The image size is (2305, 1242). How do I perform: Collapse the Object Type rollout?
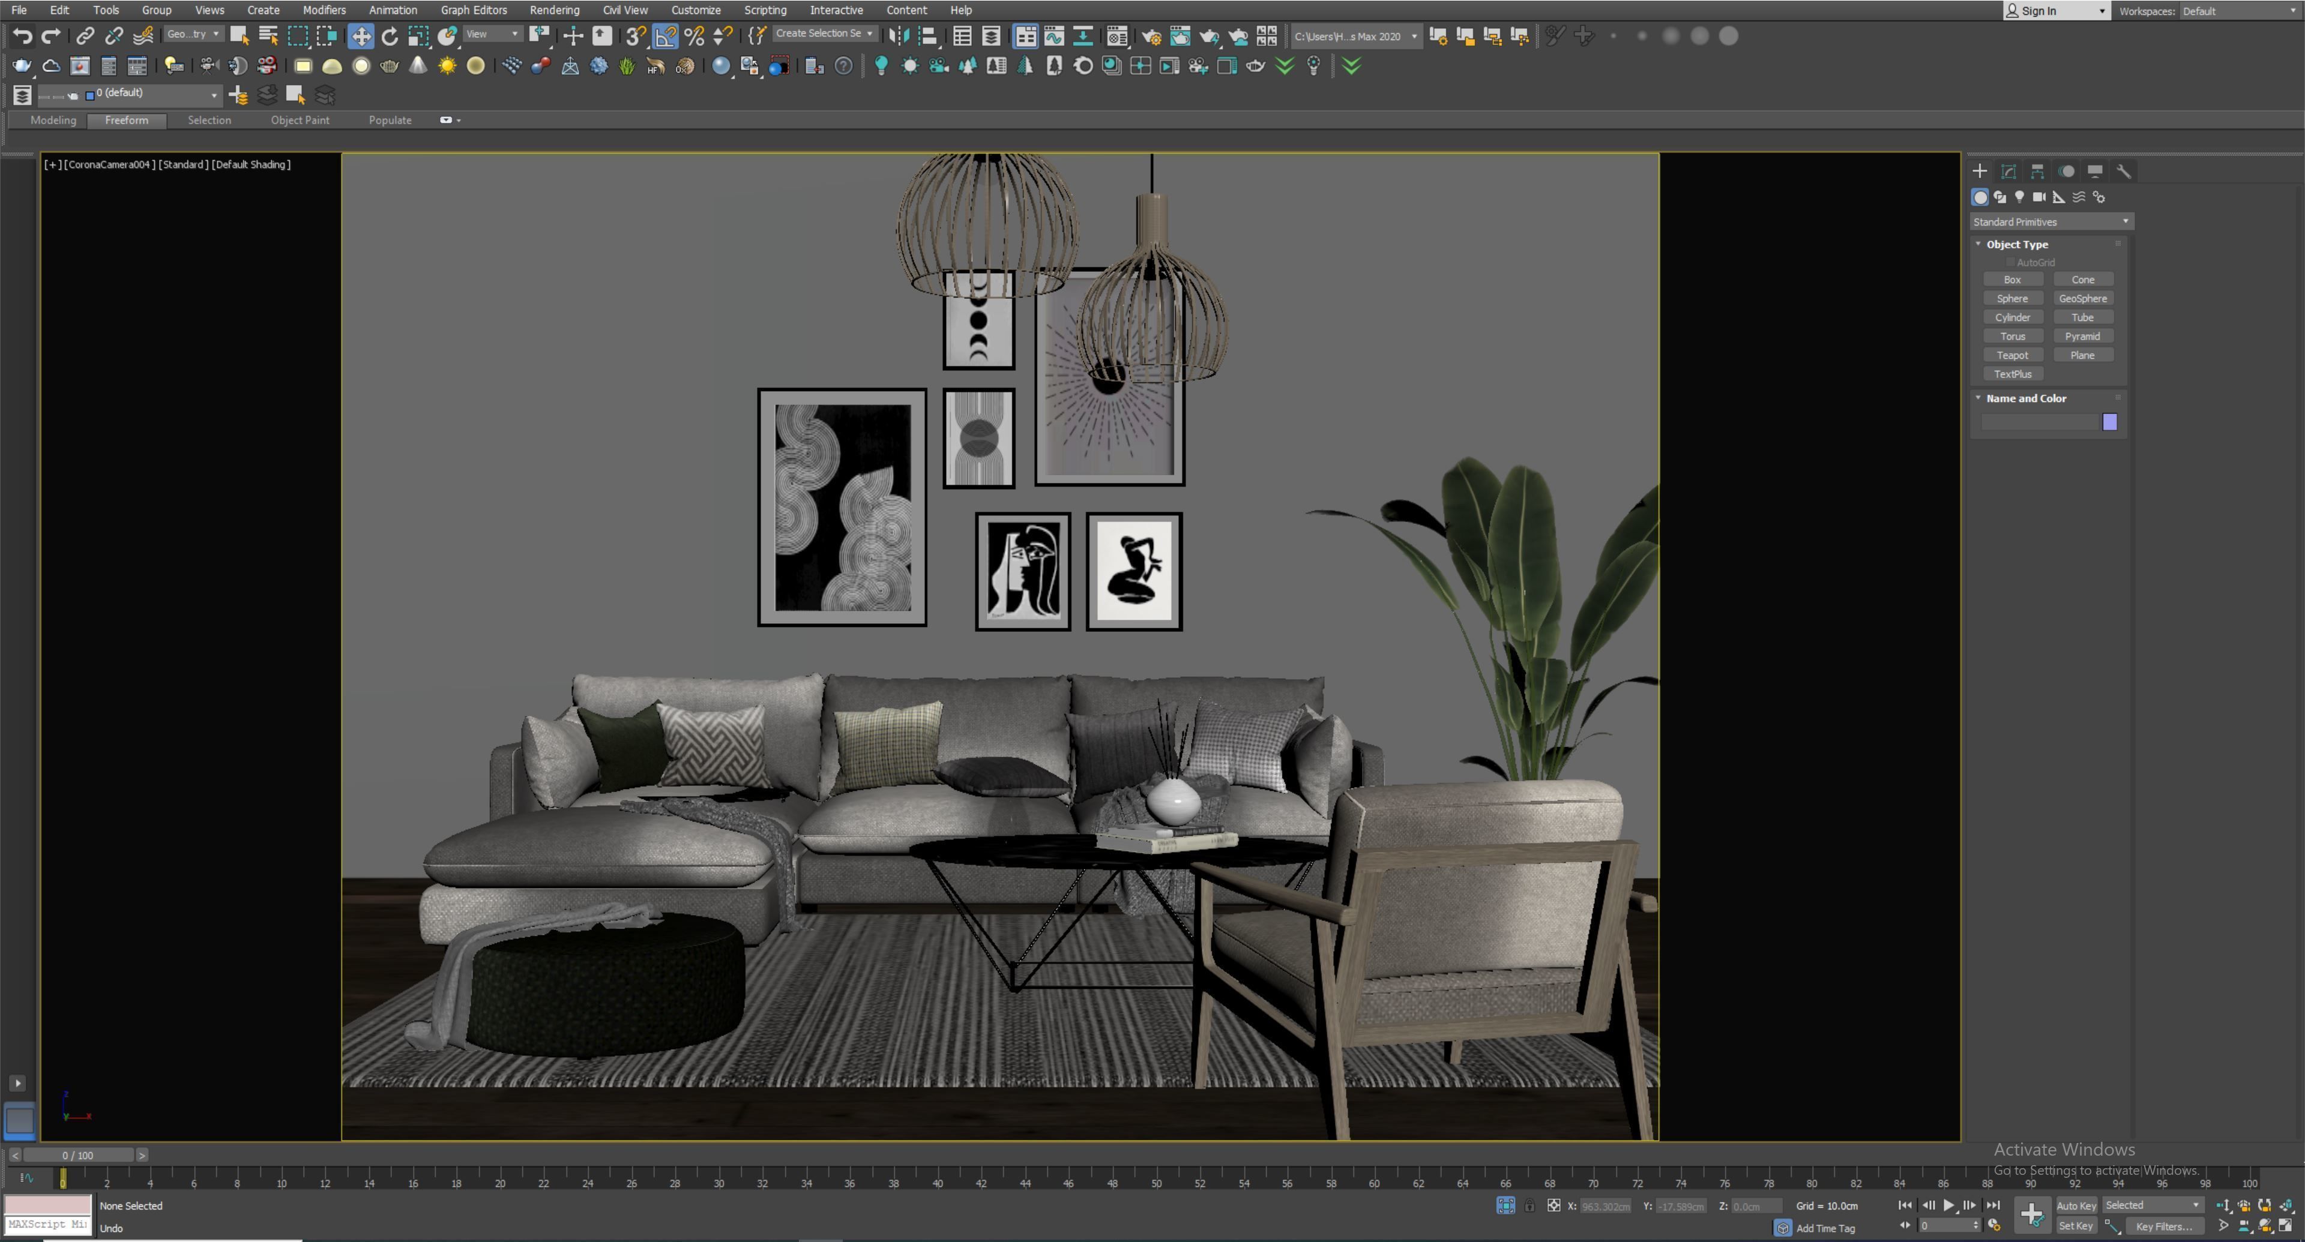pyautogui.click(x=1978, y=244)
